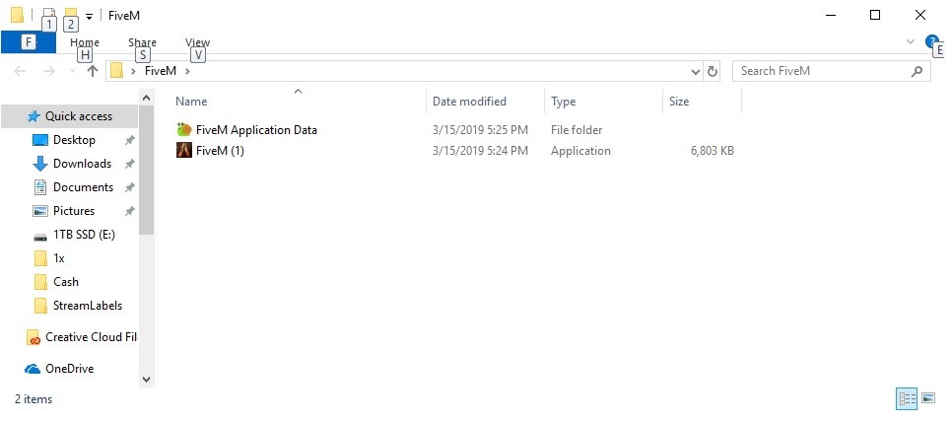Click the Properties quick access toolbar icon

click(x=49, y=15)
